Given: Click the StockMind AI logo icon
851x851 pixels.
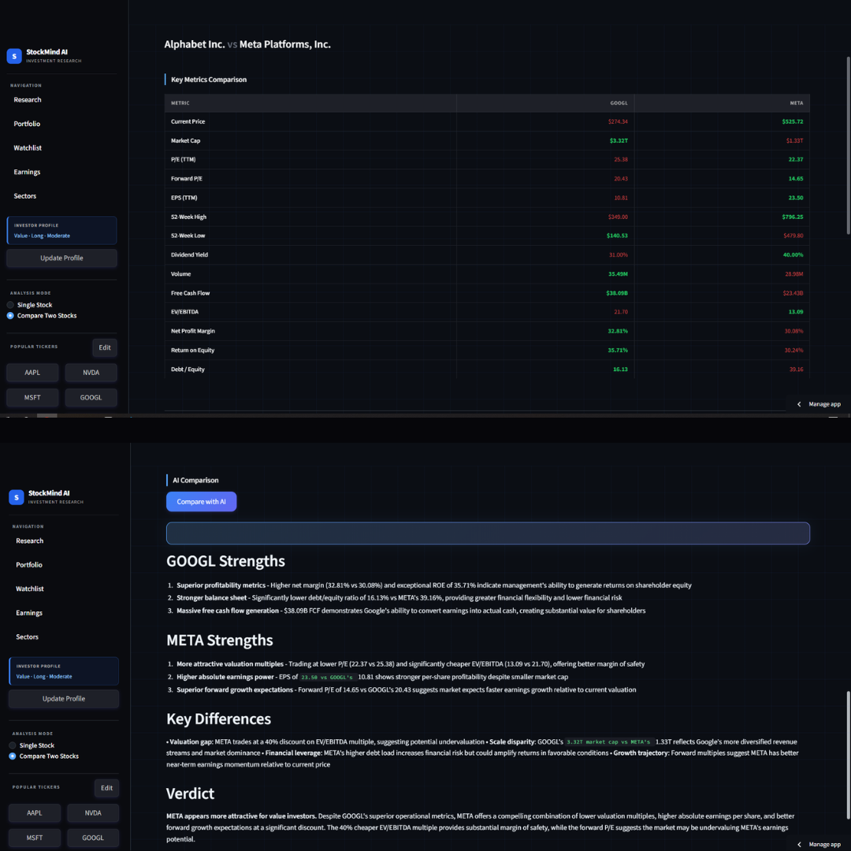Looking at the screenshot, I should pos(14,56).
